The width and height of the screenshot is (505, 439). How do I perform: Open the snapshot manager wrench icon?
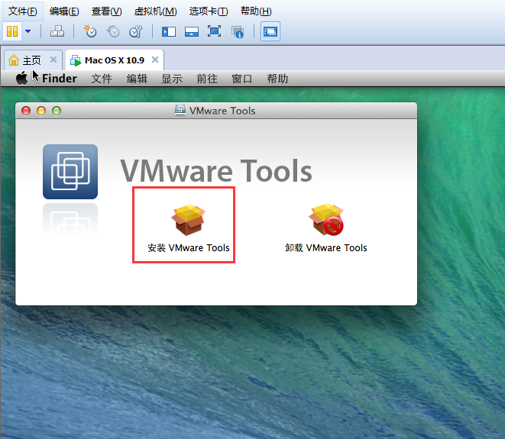point(135,31)
